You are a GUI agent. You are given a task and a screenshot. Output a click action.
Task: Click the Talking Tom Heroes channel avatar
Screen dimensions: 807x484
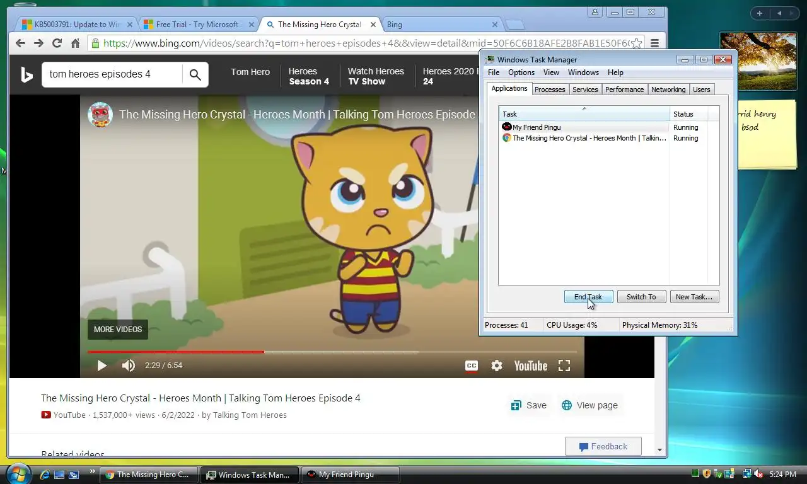(x=100, y=115)
